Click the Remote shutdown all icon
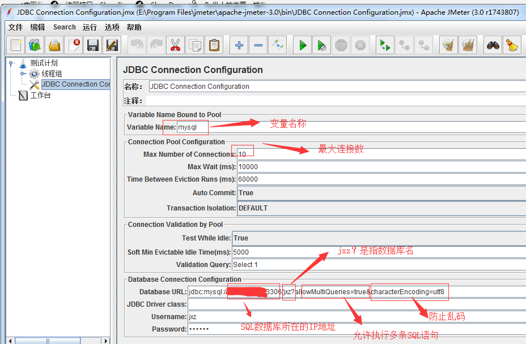This screenshot has height=344, width=526. [423, 45]
